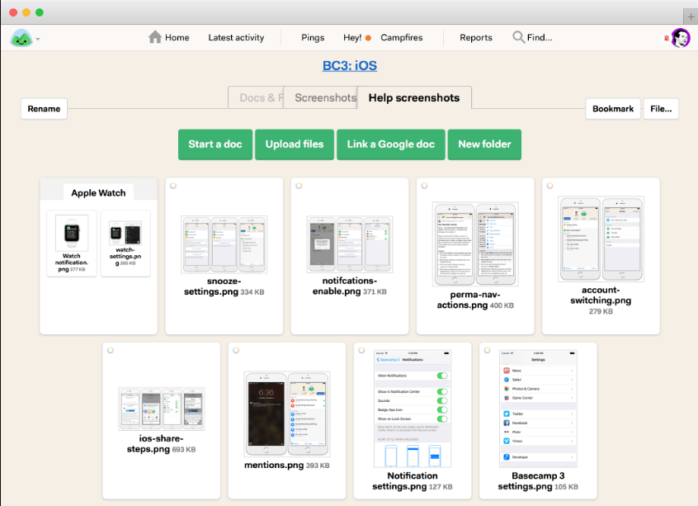Open Latest activity

[x=236, y=37]
